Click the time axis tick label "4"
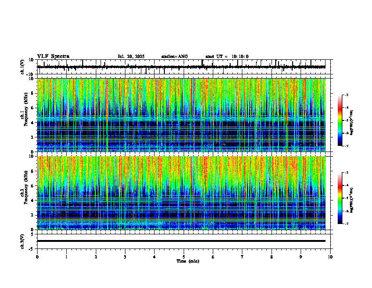The width and height of the screenshot is (372, 288). tap(155, 257)
